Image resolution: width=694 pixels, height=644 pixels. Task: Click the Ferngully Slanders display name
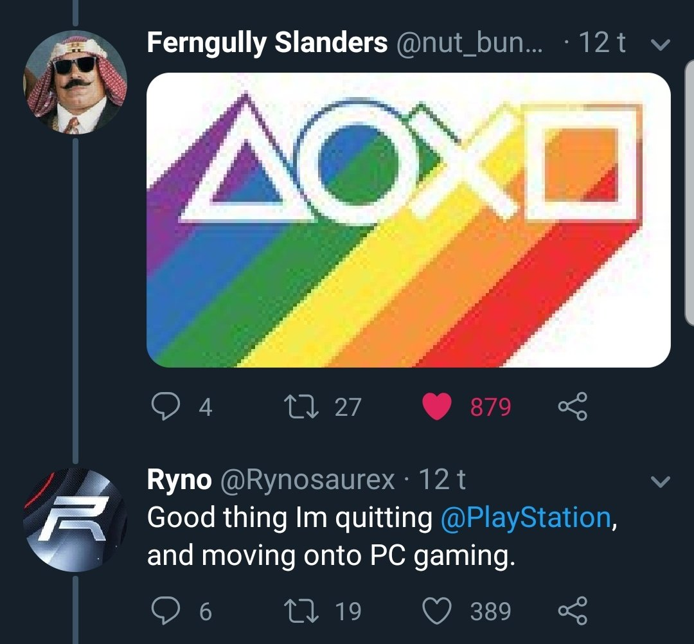(x=267, y=43)
